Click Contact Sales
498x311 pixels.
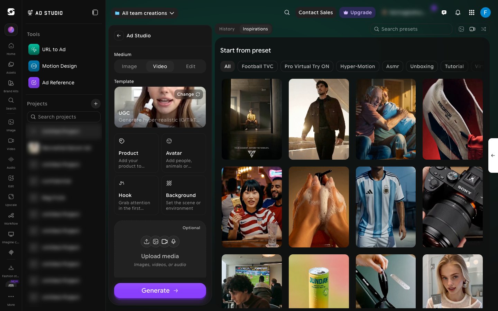(316, 12)
